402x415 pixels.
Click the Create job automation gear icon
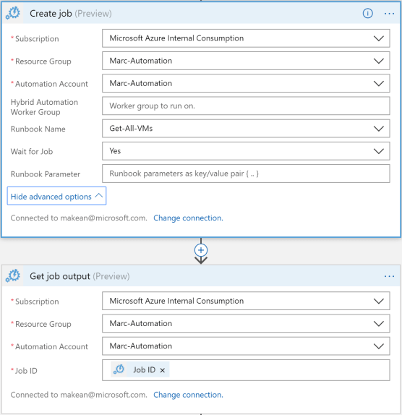13,13
